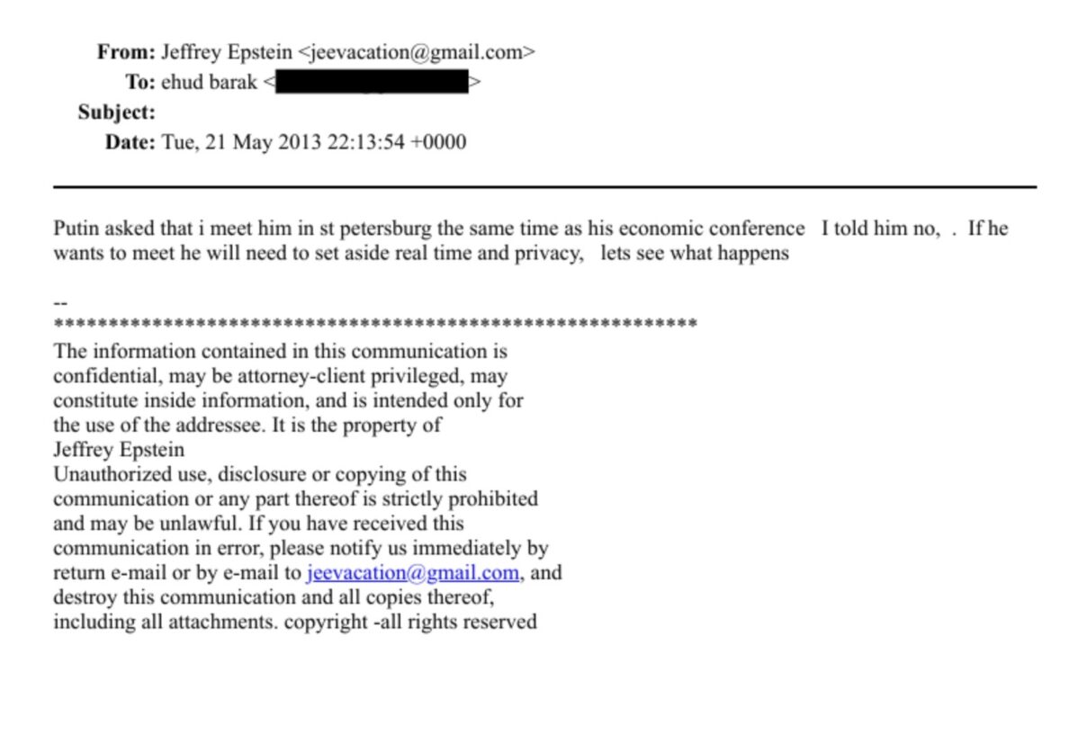Image resolution: width=1078 pixels, height=735 pixels.
Task: Click "copyright -all rights reserved" text
Action: point(410,622)
